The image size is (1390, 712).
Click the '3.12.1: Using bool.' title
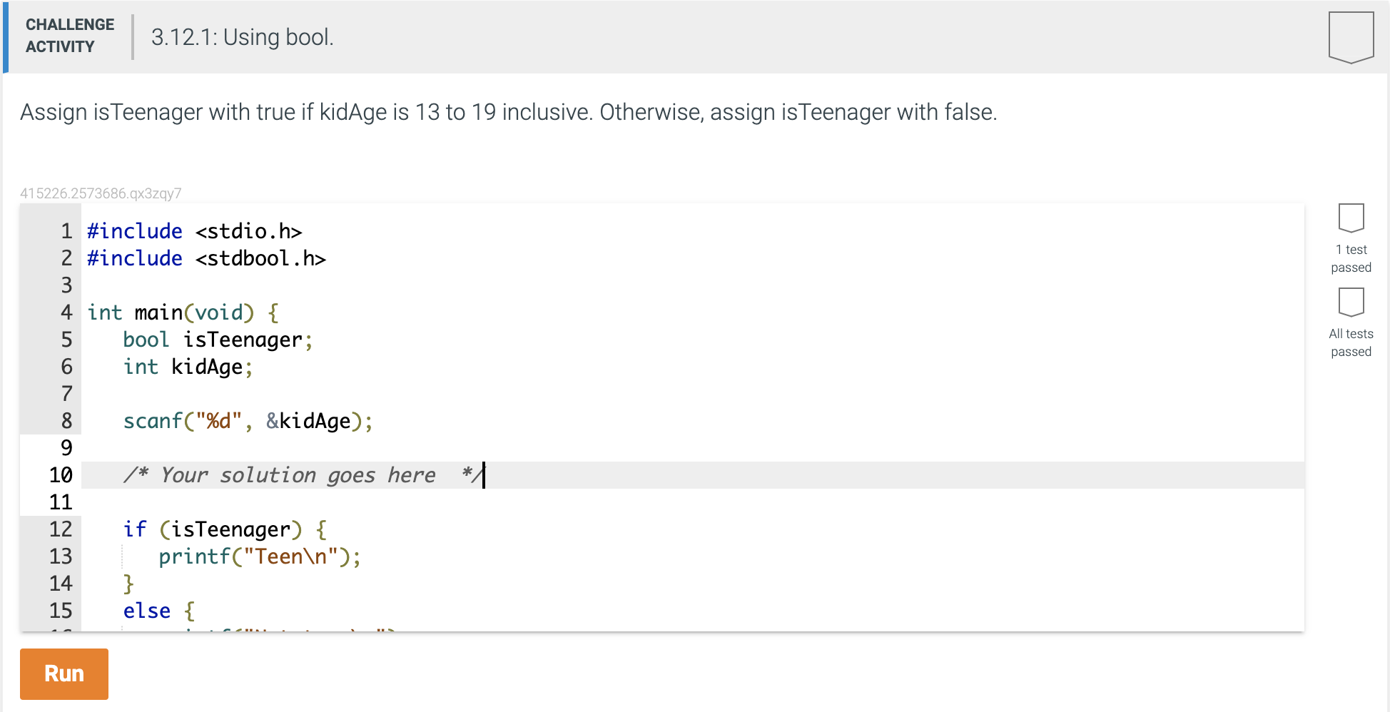point(243,37)
